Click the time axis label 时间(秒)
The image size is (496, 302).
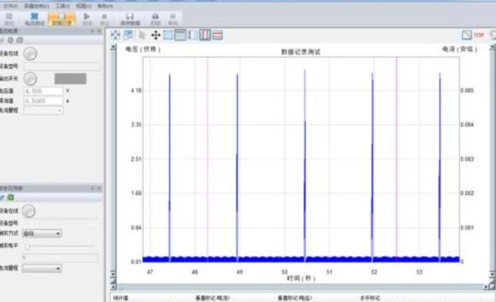[x=301, y=279]
